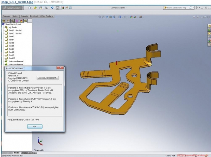
Task: Switch to the Motion Study 1 tab
Action: click(x=28, y=153)
